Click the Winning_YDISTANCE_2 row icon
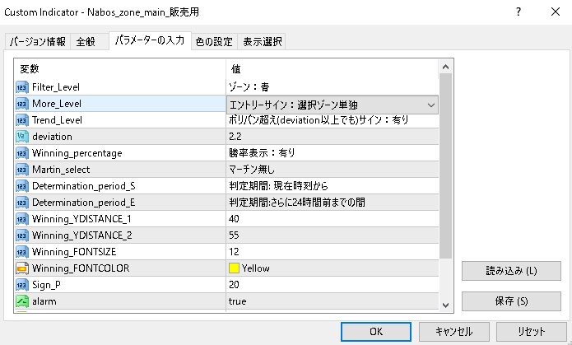Screen dimensions: 572x345 click(x=22, y=235)
